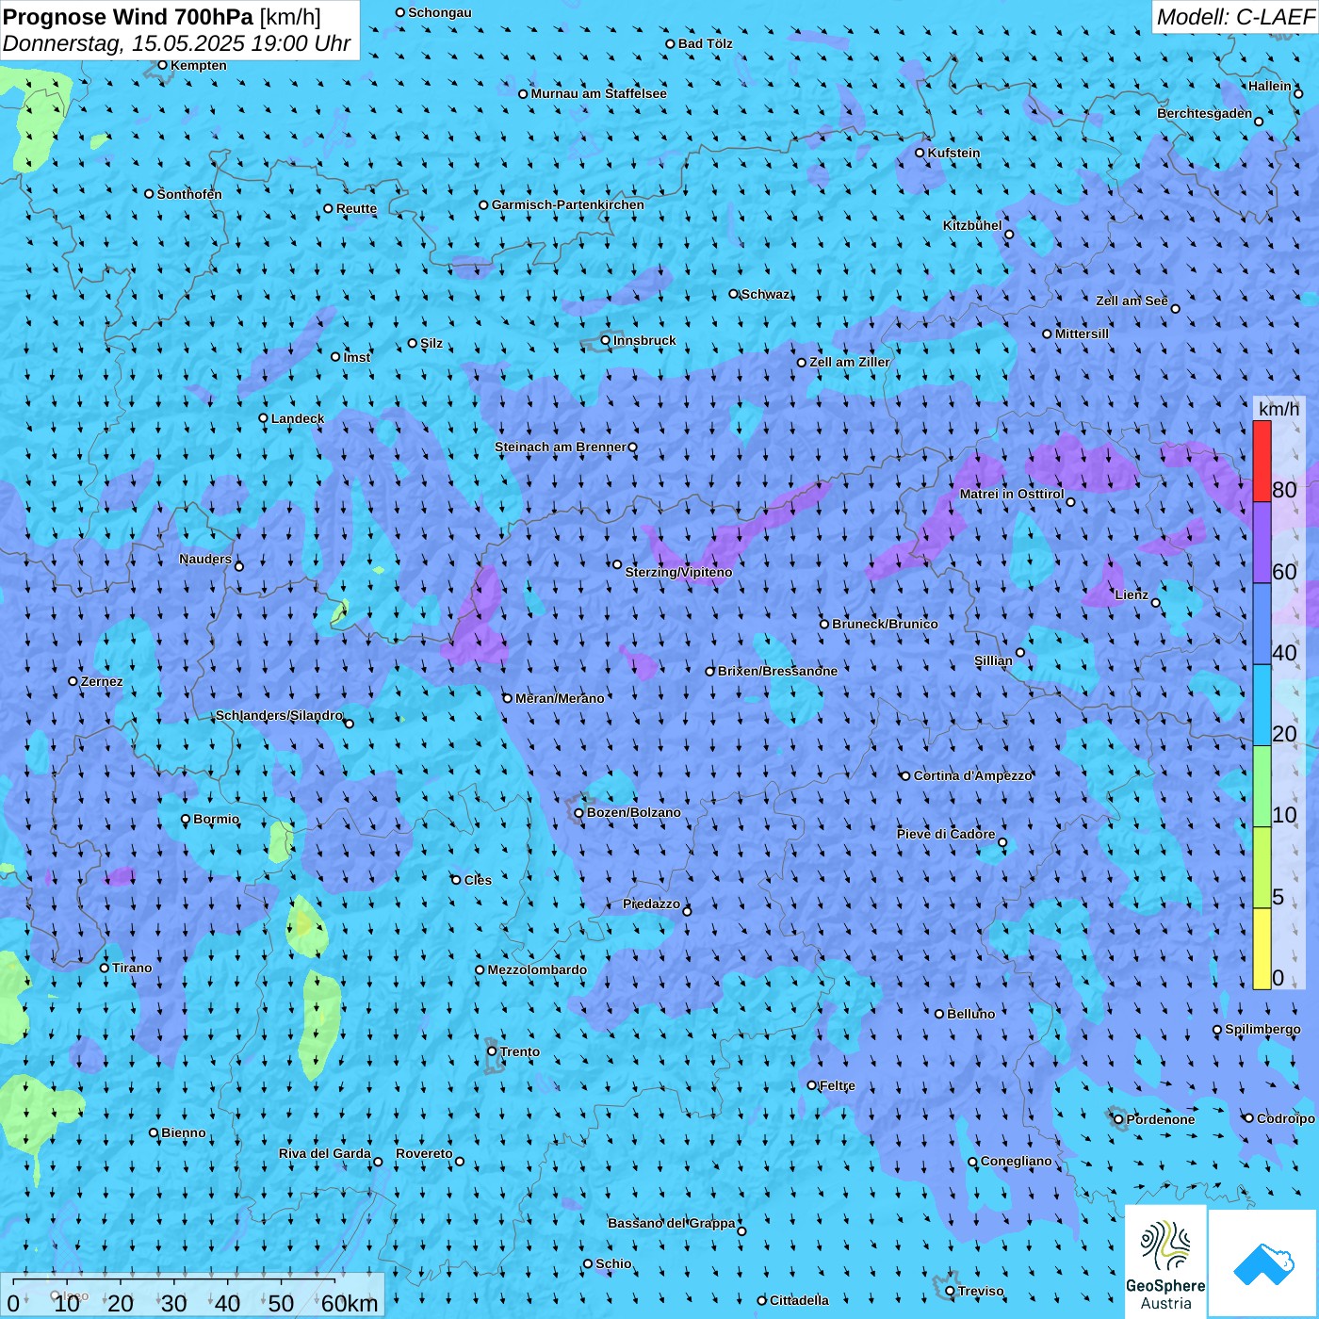Click the 'Schwaz' town label
The height and width of the screenshot is (1319, 1319).
(766, 294)
